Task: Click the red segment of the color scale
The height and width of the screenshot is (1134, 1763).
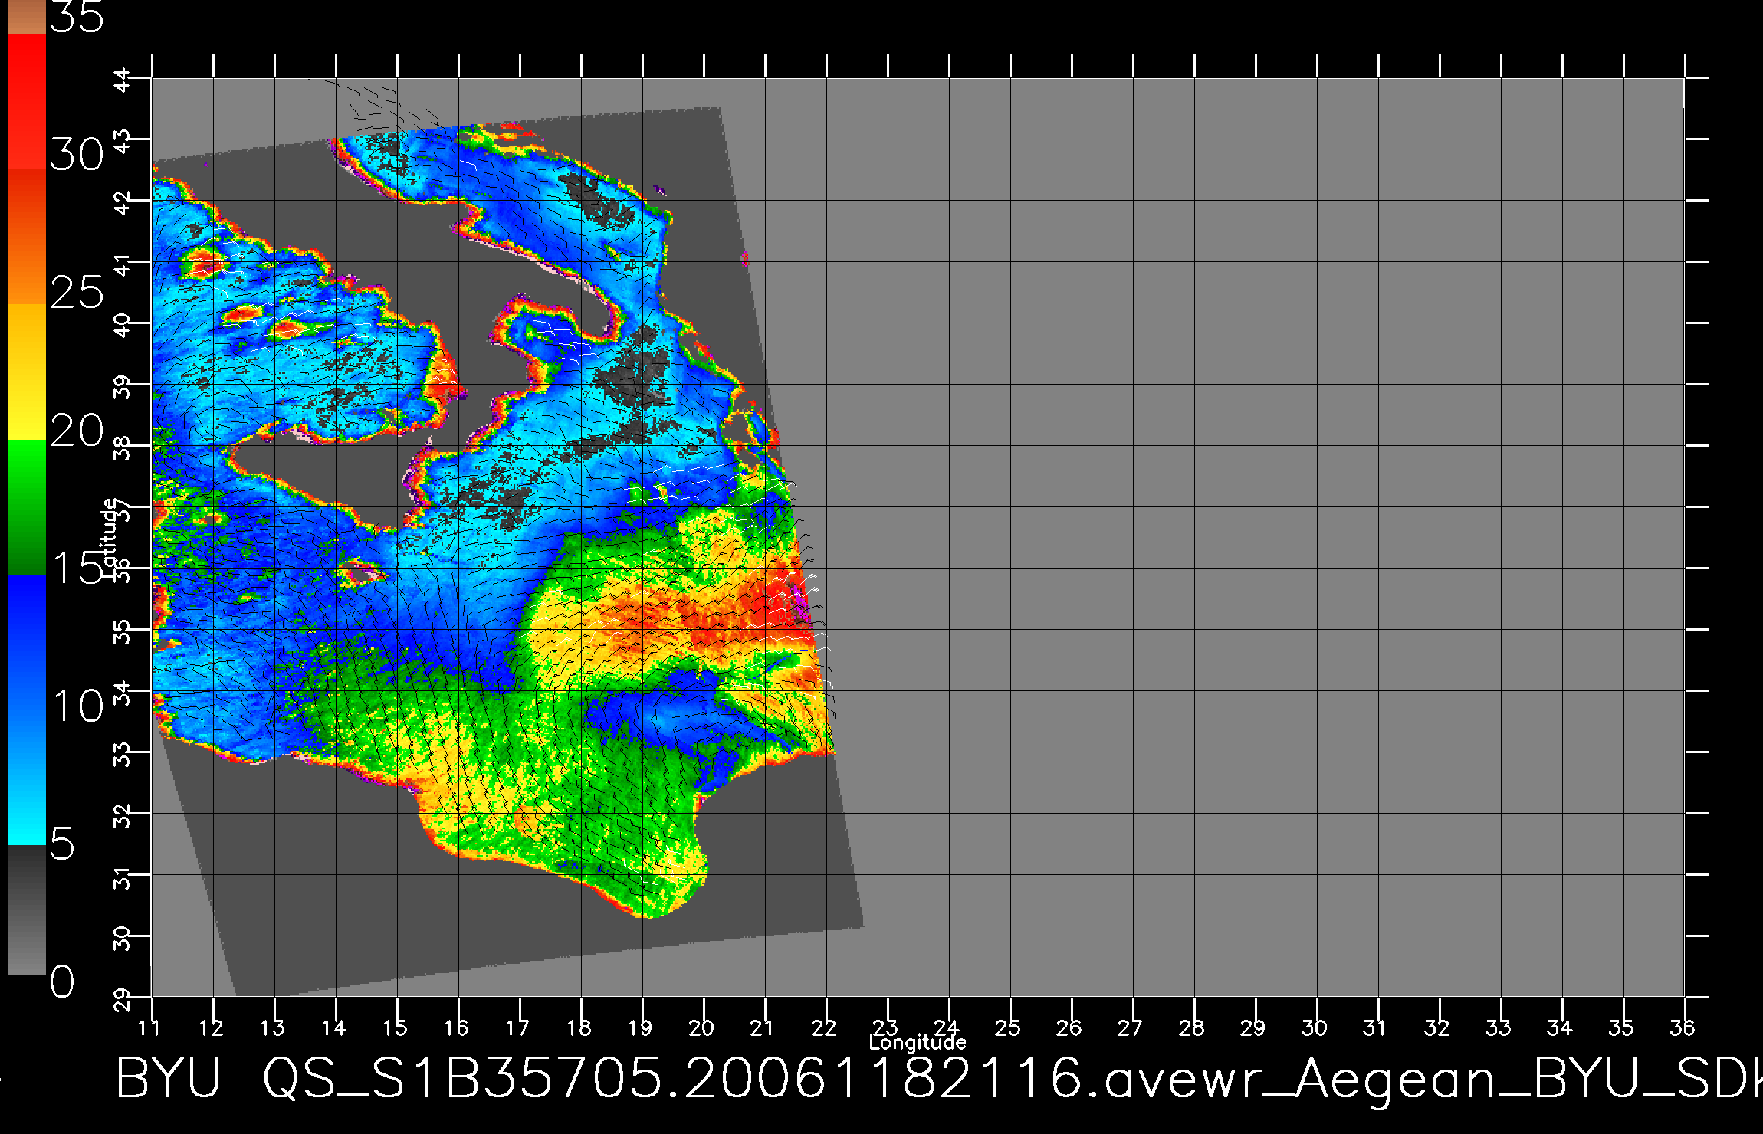Action: click(x=27, y=101)
